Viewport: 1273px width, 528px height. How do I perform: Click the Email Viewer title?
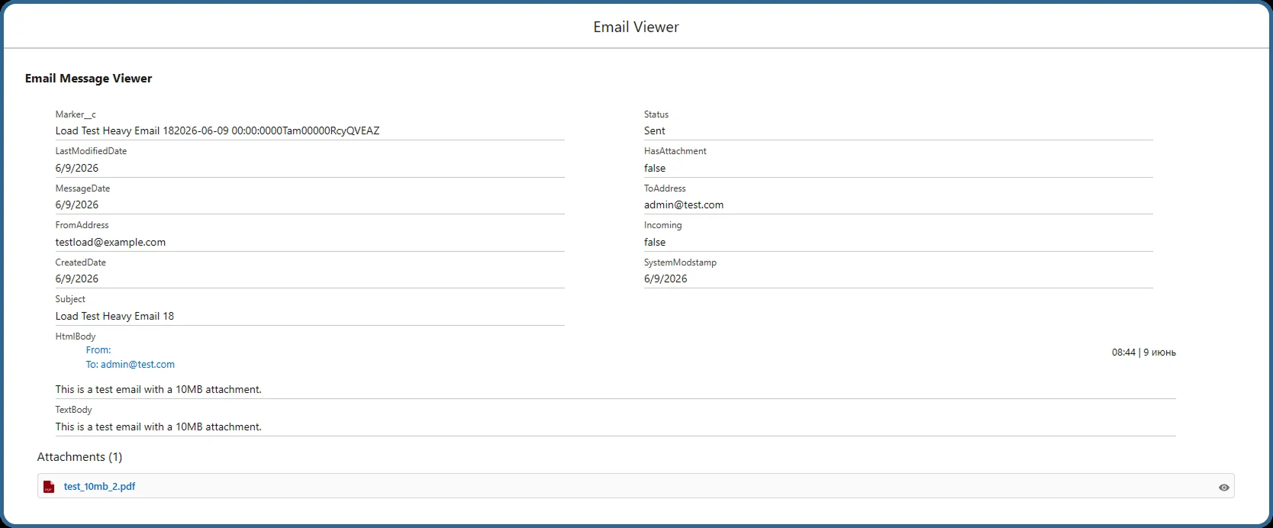click(x=636, y=27)
